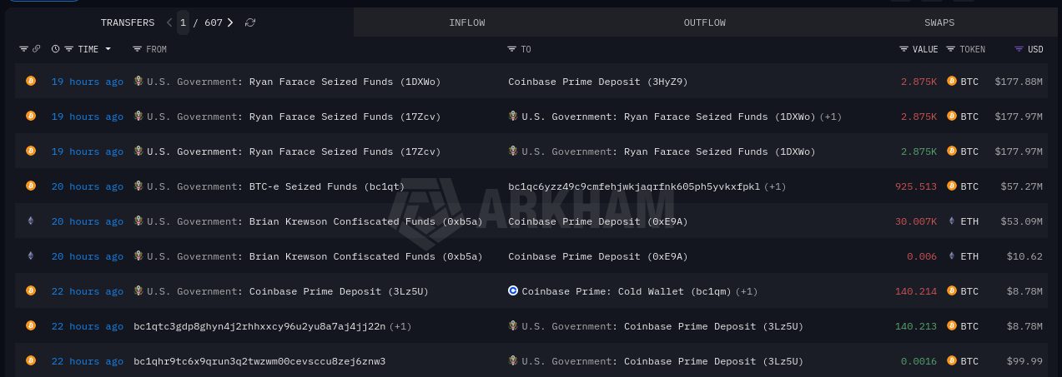Screen dimensions: 1062x377
Task: Open the VALUE column filter
Action: coord(904,49)
